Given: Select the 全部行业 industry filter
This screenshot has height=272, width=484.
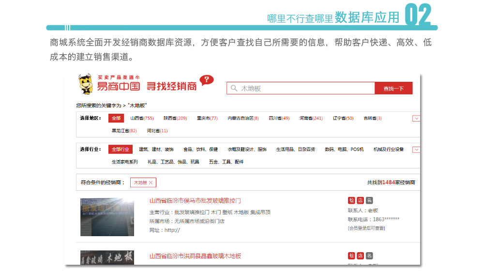Looking at the screenshot, I should coord(121,150).
